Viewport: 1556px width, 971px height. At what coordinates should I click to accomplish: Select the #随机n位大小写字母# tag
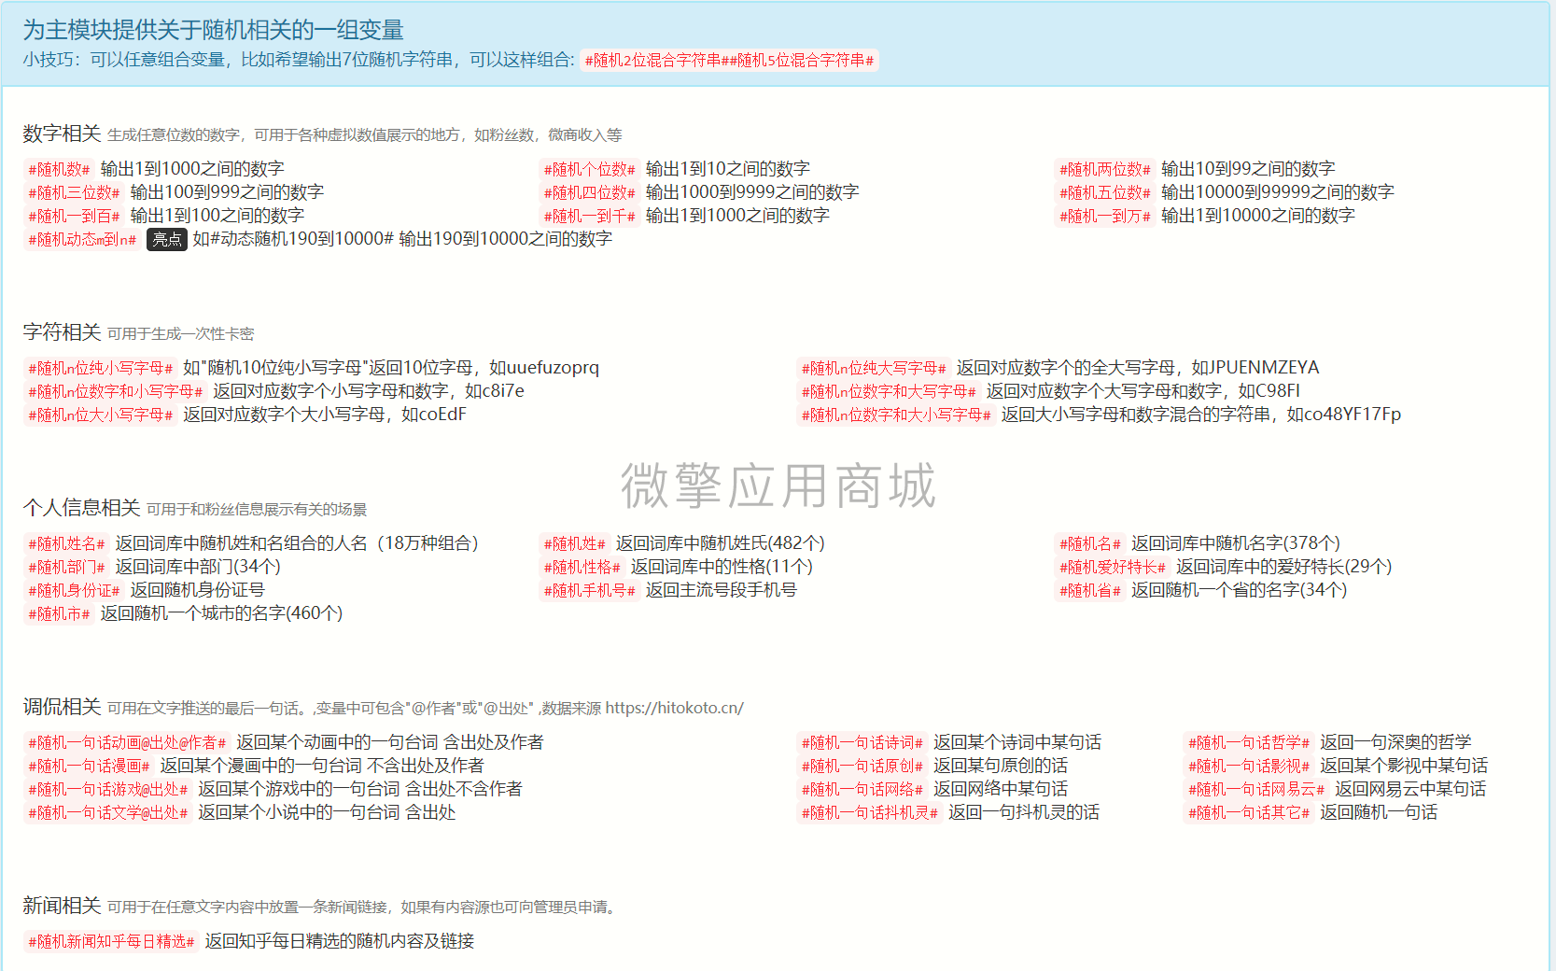[100, 415]
